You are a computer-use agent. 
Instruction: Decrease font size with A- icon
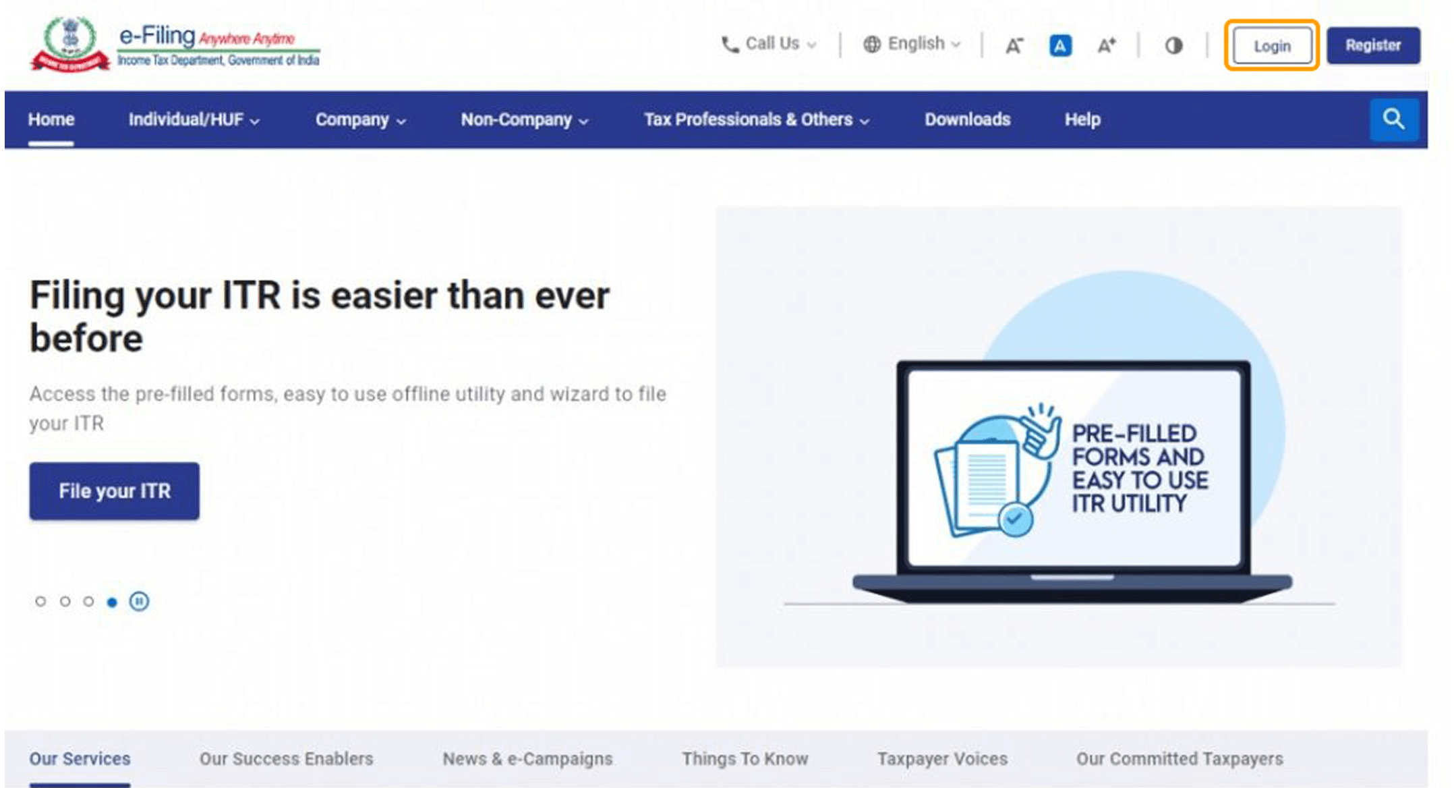click(x=1014, y=46)
